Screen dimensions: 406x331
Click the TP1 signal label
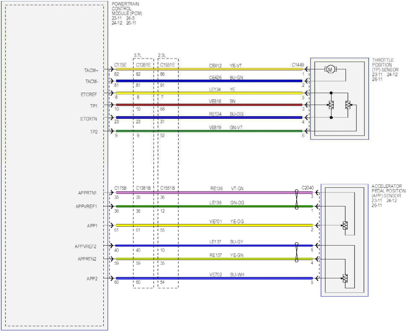pos(94,106)
